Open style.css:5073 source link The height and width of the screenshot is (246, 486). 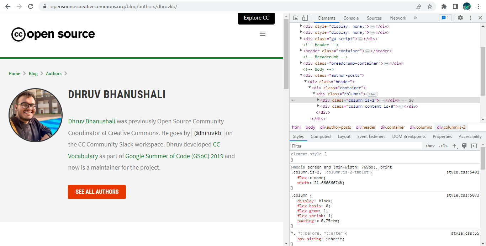coord(463,196)
